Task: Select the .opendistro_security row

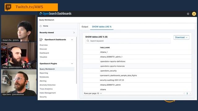Action: coord(137,71)
